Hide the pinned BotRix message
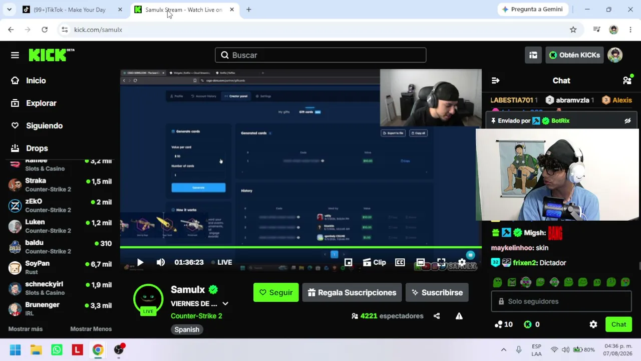The image size is (641, 361). click(627, 121)
